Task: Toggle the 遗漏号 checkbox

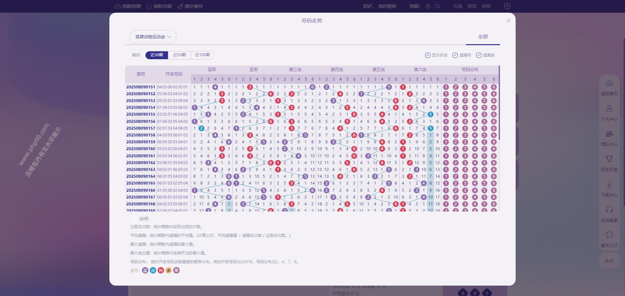Action: 455,55
